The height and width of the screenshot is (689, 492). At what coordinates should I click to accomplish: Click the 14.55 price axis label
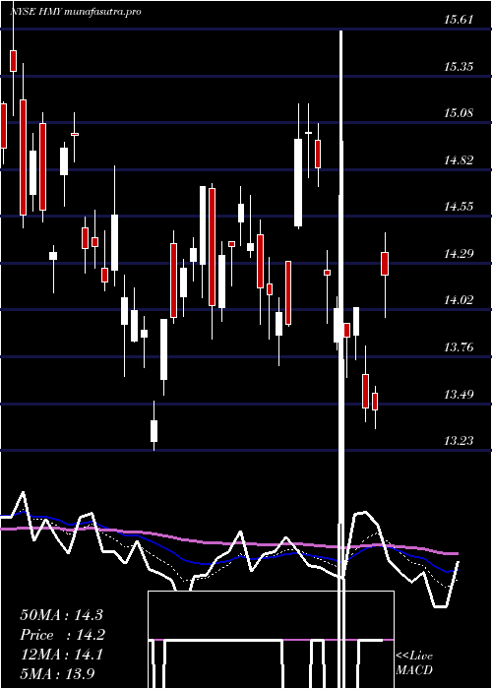[460, 207]
